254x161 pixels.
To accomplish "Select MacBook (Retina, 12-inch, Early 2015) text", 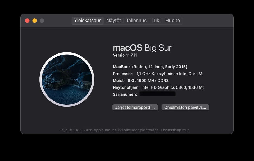I will (x=150, y=67).
